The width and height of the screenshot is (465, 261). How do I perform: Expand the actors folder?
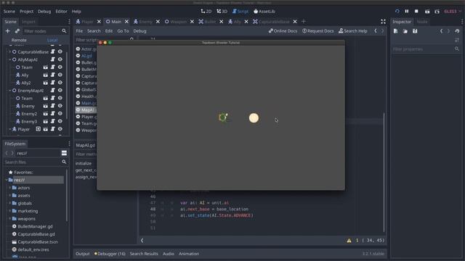coord(9,188)
